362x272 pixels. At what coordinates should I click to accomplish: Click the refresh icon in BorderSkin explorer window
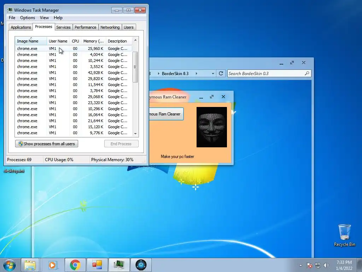click(x=221, y=73)
